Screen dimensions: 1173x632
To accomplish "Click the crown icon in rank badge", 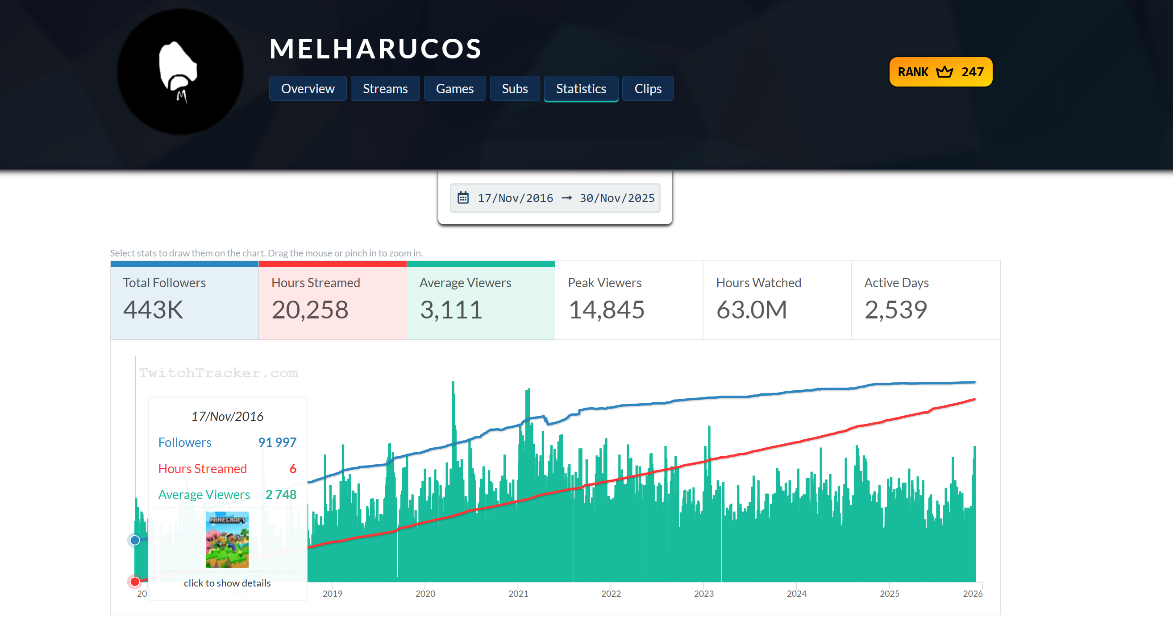I will point(944,72).
